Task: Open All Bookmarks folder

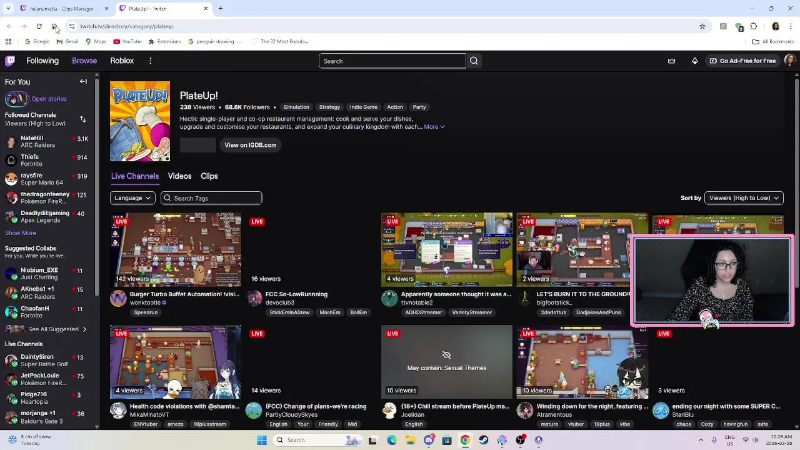Action: coord(773,42)
